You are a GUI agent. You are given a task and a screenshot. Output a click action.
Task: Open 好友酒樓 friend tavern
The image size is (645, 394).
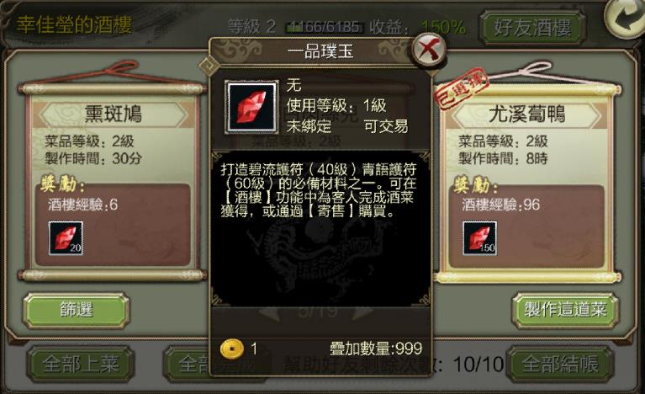coord(532,28)
